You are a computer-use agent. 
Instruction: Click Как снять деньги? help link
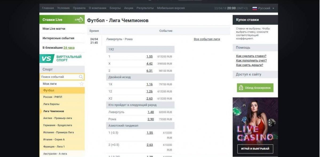point(250,65)
